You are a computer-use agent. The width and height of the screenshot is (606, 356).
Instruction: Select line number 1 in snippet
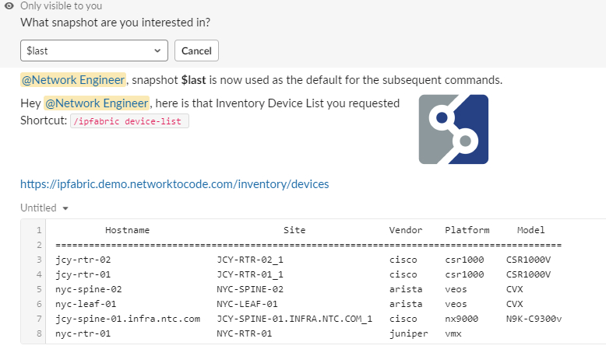(x=39, y=230)
